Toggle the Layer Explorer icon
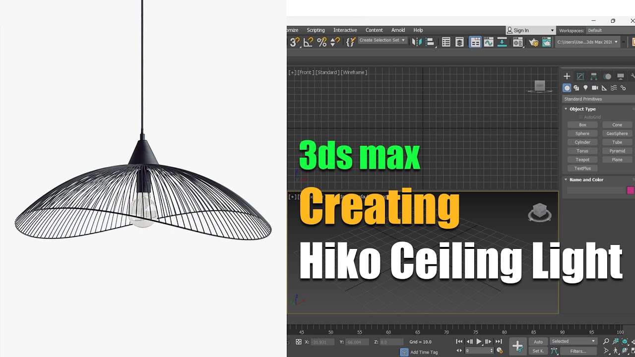635x357 pixels. point(460,42)
